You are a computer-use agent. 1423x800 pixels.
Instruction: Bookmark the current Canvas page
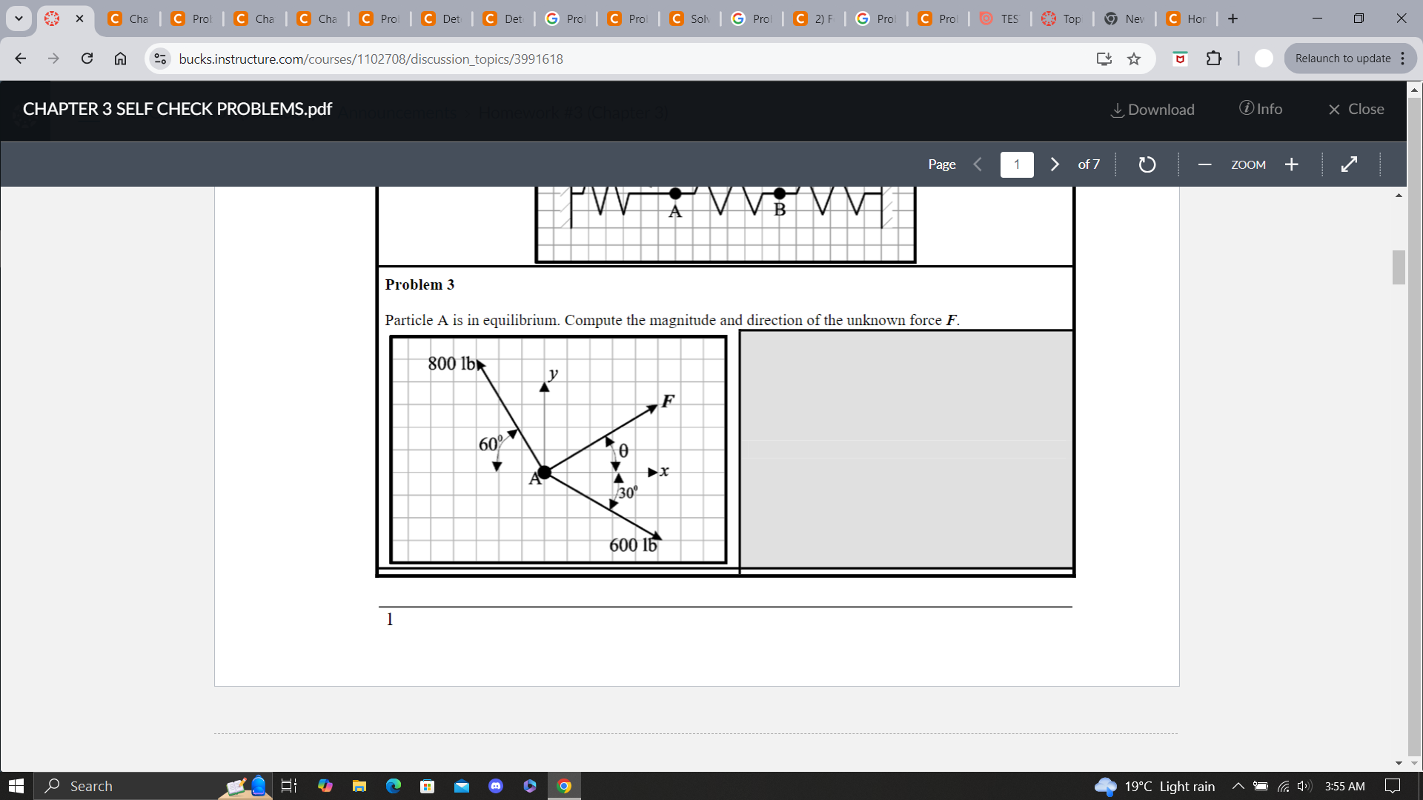click(1134, 59)
